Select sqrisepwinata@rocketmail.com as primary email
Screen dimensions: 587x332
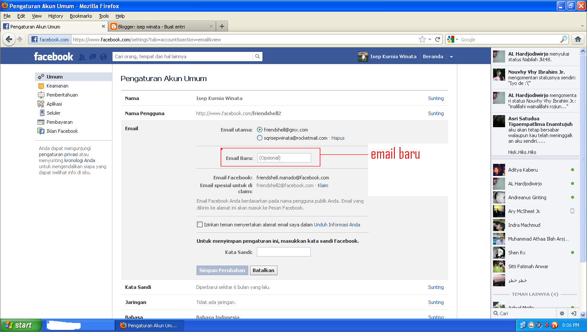click(259, 138)
